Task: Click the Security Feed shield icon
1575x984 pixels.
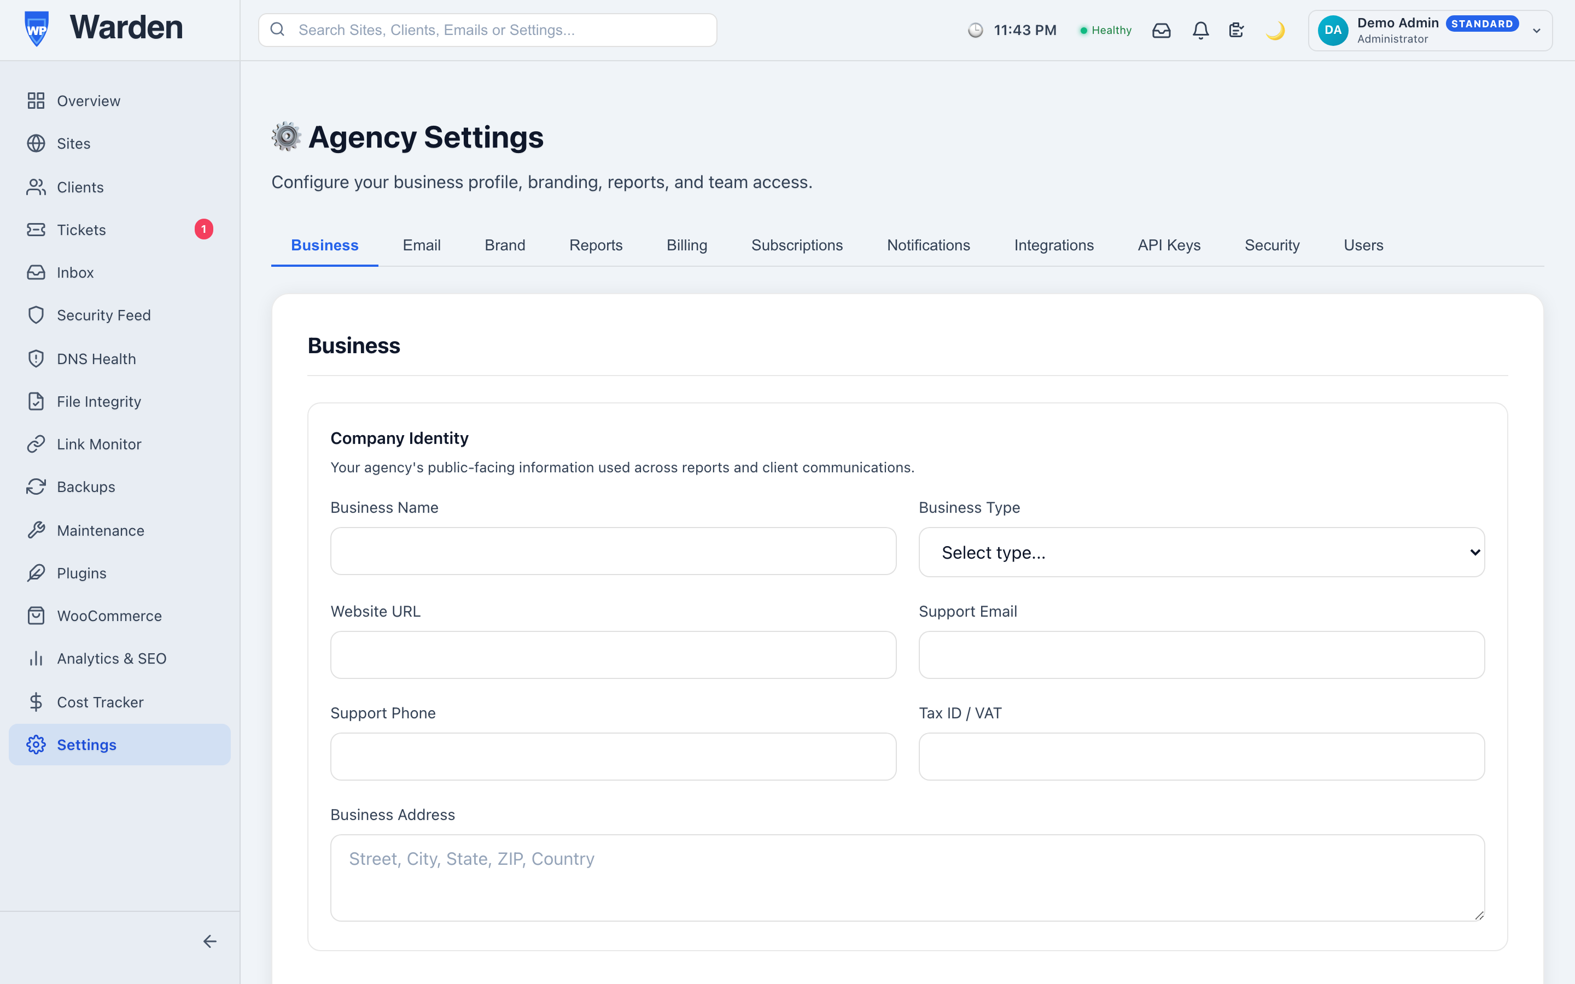Action: click(36, 315)
